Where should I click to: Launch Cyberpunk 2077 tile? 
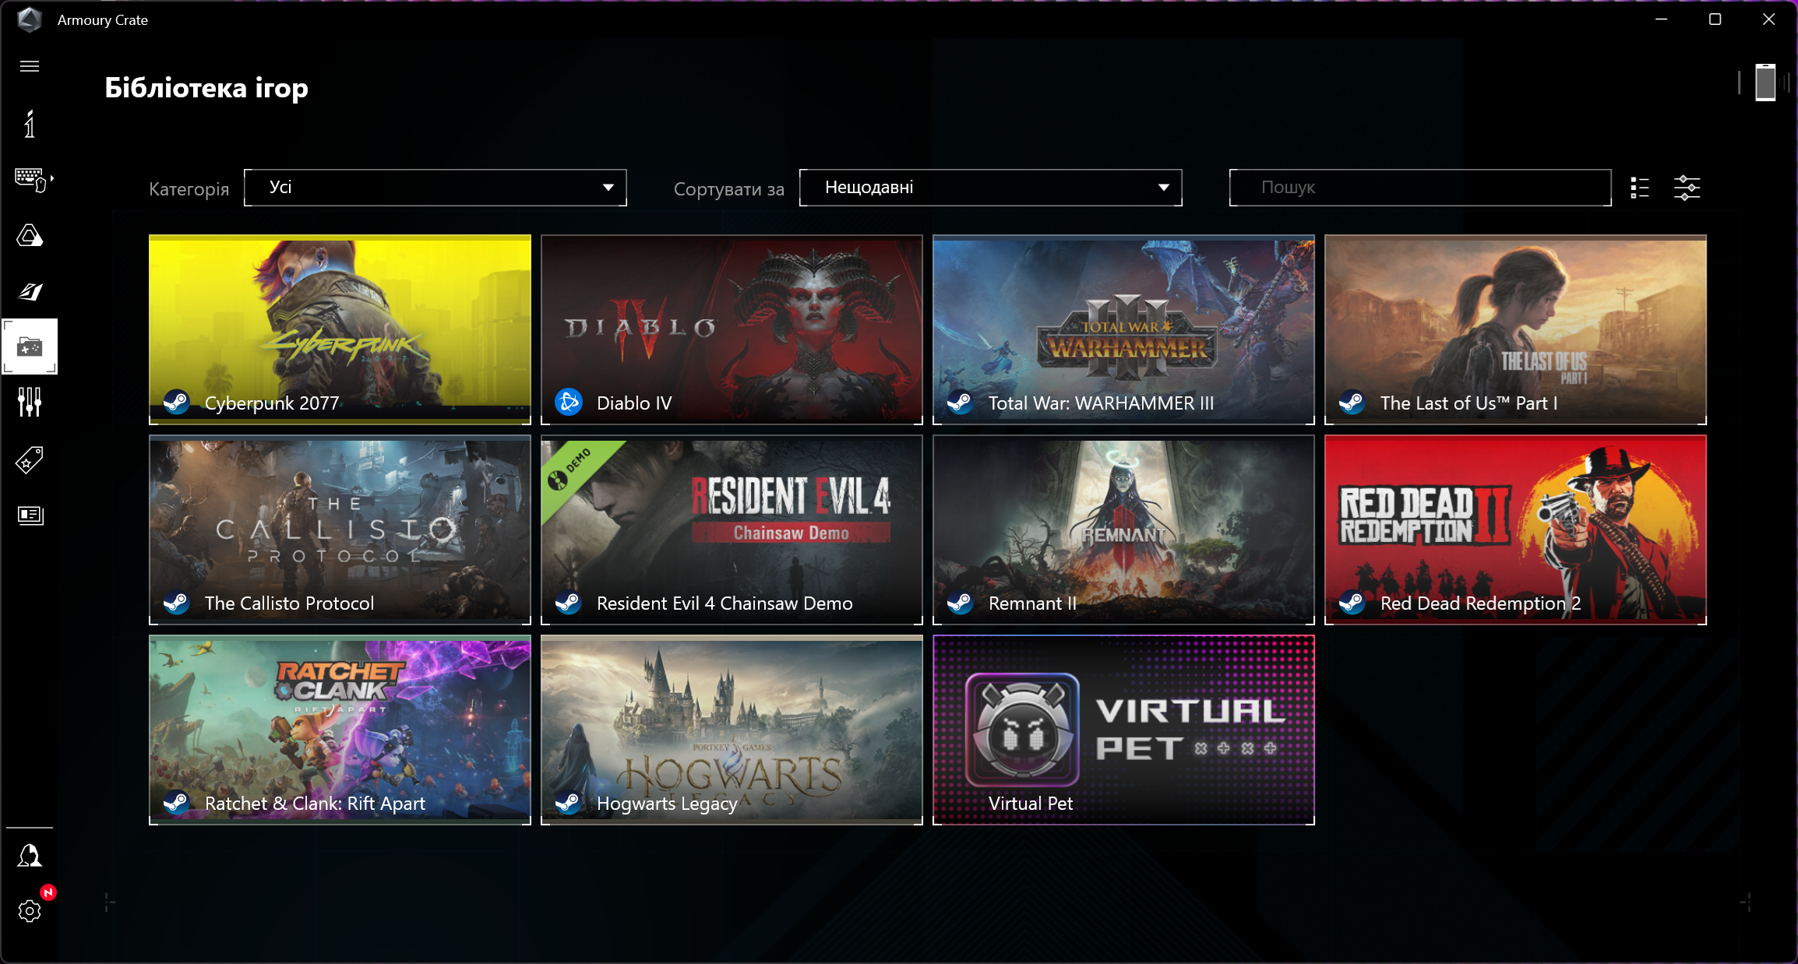340,329
